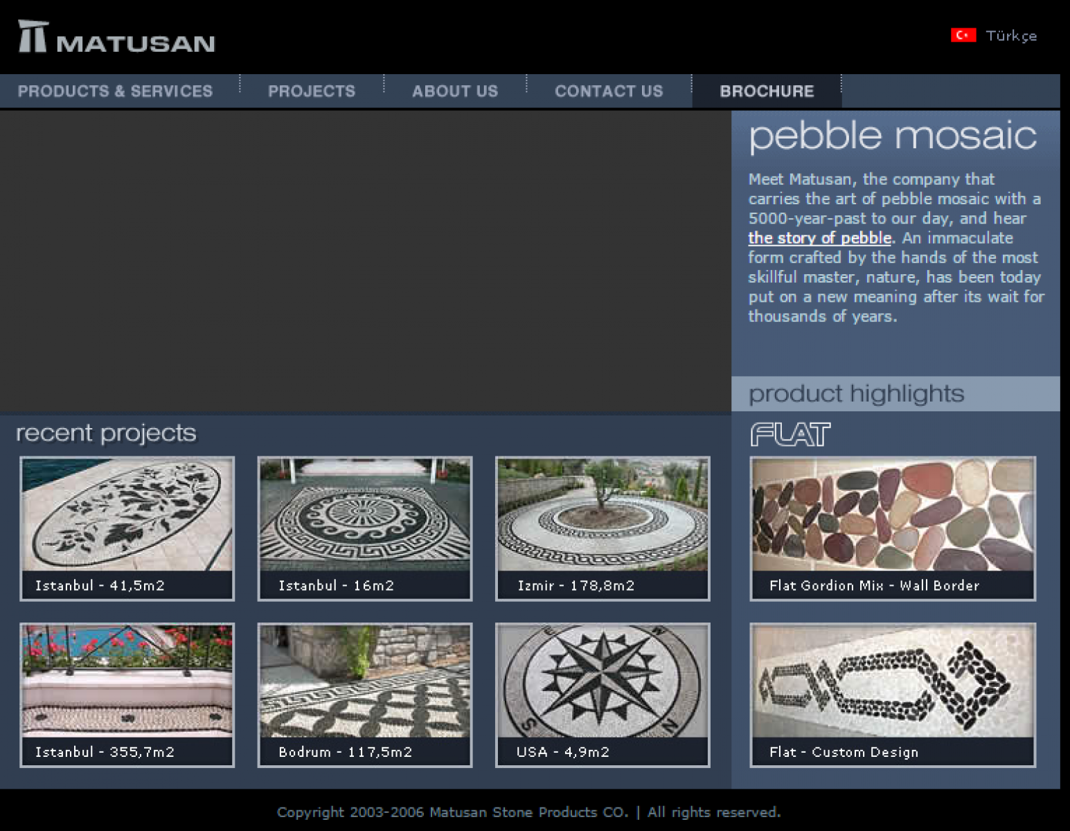Go to the Projects menu item
1070x831 pixels.
click(312, 91)
